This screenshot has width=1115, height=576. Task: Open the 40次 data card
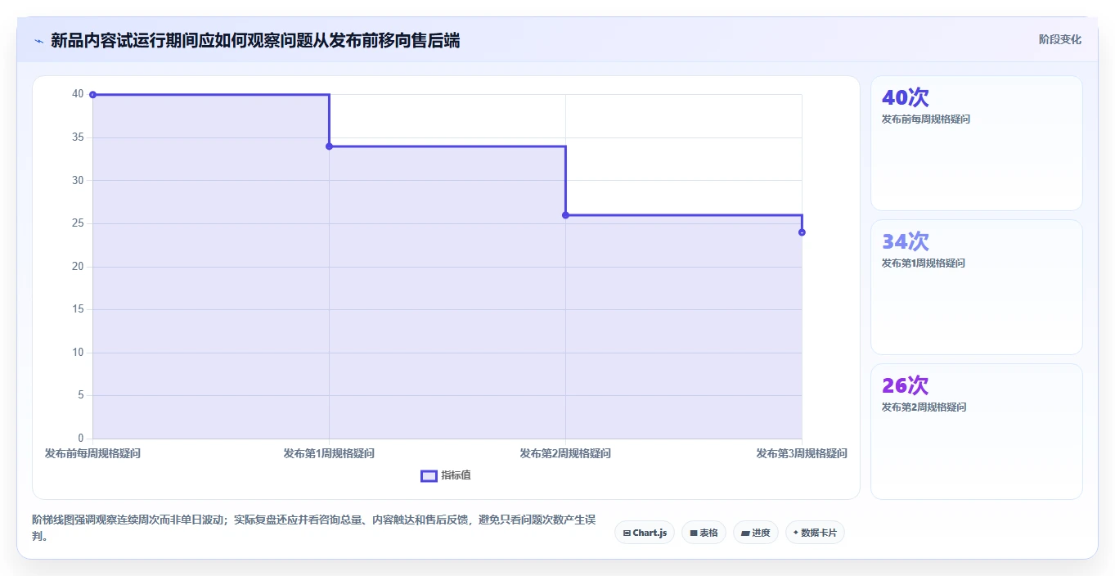coord(977,143)
